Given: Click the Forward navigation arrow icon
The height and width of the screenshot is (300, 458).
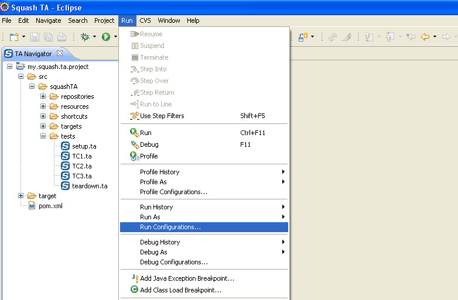Looking at the screenshot, I should click(x=446, y=37).
